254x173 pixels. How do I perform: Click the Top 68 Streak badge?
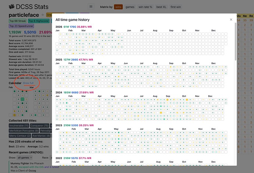pos(18,21)
